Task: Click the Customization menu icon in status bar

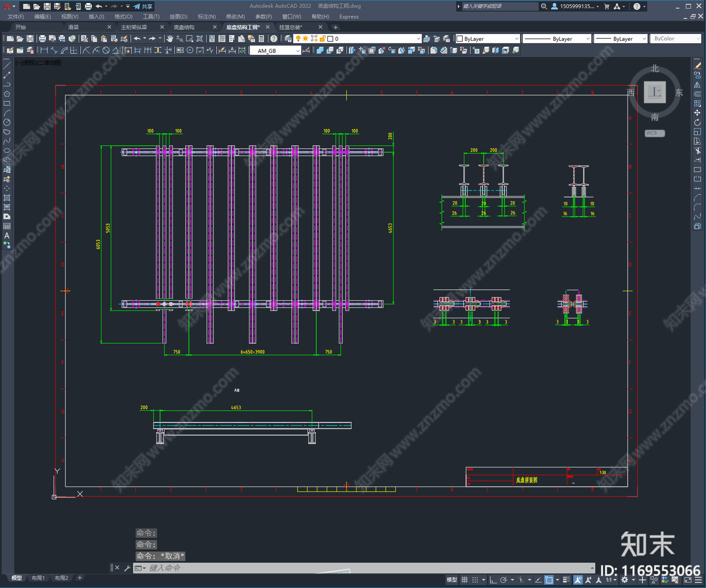Action: point(699,580)
